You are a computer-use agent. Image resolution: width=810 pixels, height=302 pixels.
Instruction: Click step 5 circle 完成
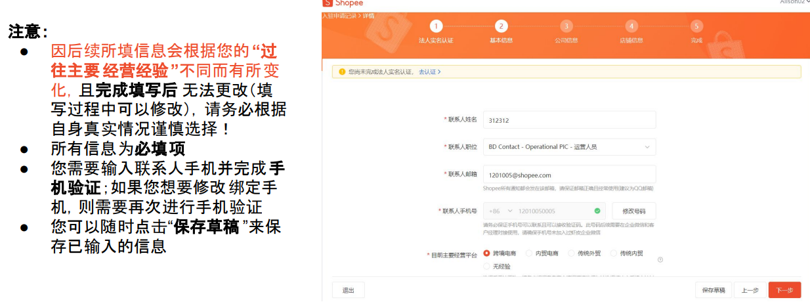point(696,26)
